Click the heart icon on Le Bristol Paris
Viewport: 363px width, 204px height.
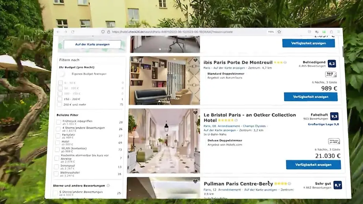[x=195, y=113]
